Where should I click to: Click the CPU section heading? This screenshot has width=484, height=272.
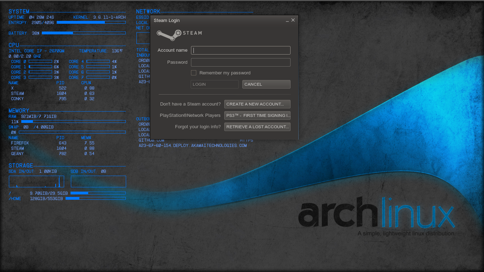pyautogui.click(x=14, y=45)
